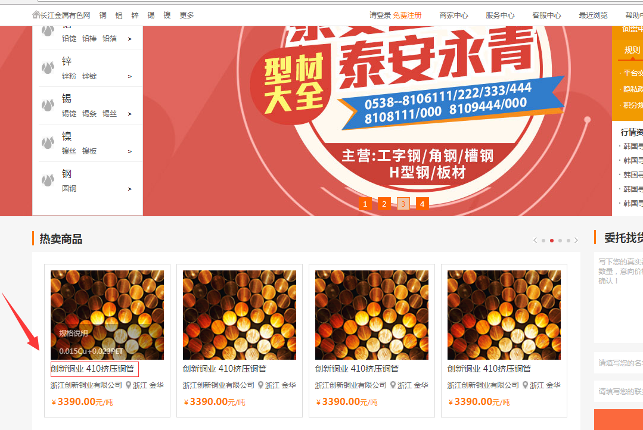Open 锡 in the top navigation bar
The image size is (643, 430).
[151, 15]
